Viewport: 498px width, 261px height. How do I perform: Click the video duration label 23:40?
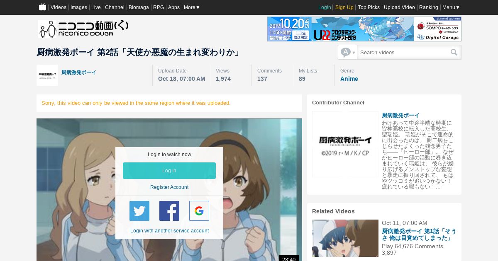(x=289, y=259)
